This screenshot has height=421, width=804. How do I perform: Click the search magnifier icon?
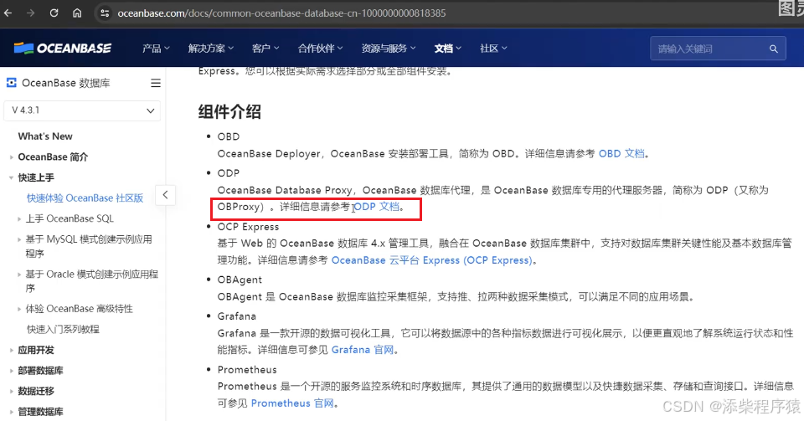pyautogui.click(x=773, y=49)
